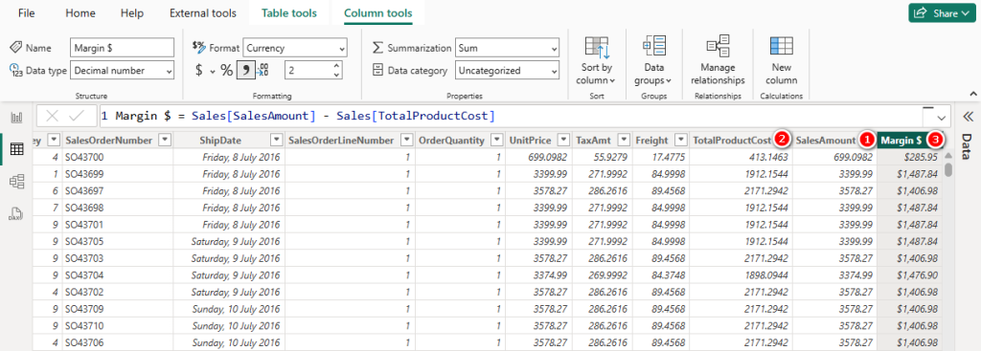
Task: Open currency symbol dropdown arrow
Action: click(212, 71)
